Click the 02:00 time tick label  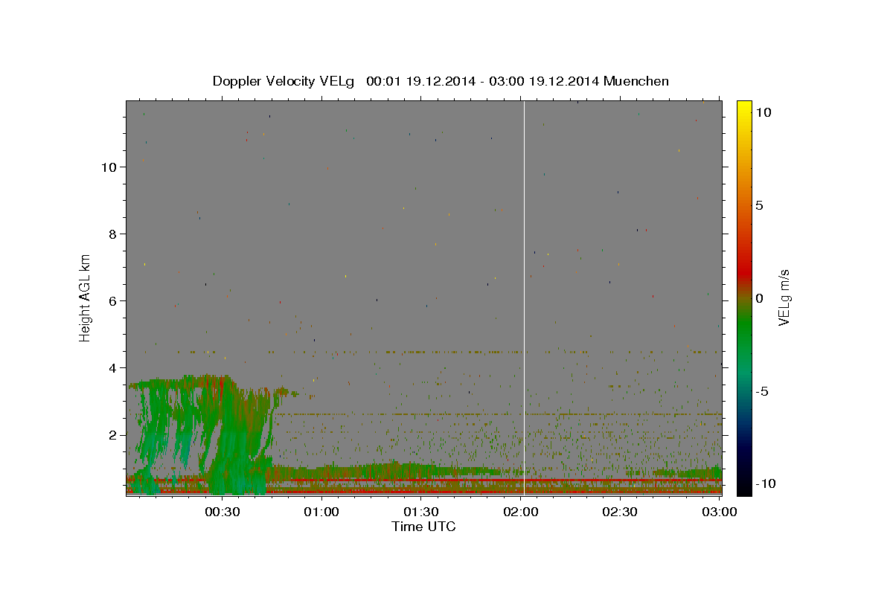[522, 512]
